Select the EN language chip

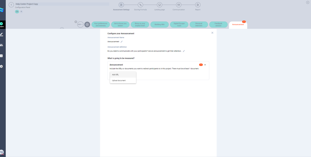coord(17,11)
